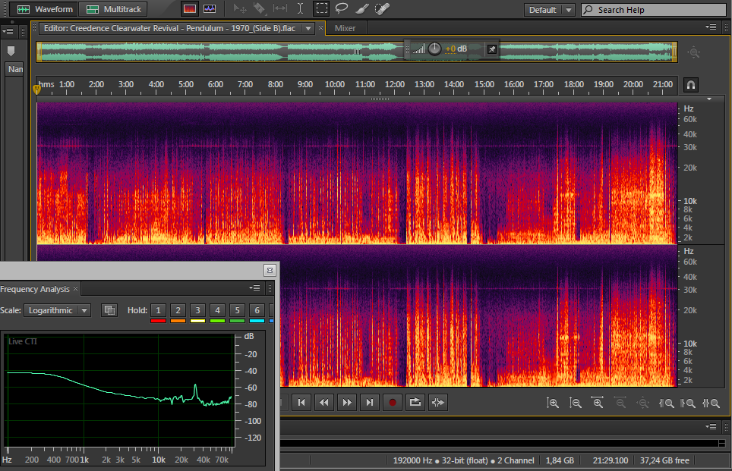The width and height of the screenshot is (732, 471).
Task: Click the cyan Hold 6 color swatch
Action: pos(257,321)
